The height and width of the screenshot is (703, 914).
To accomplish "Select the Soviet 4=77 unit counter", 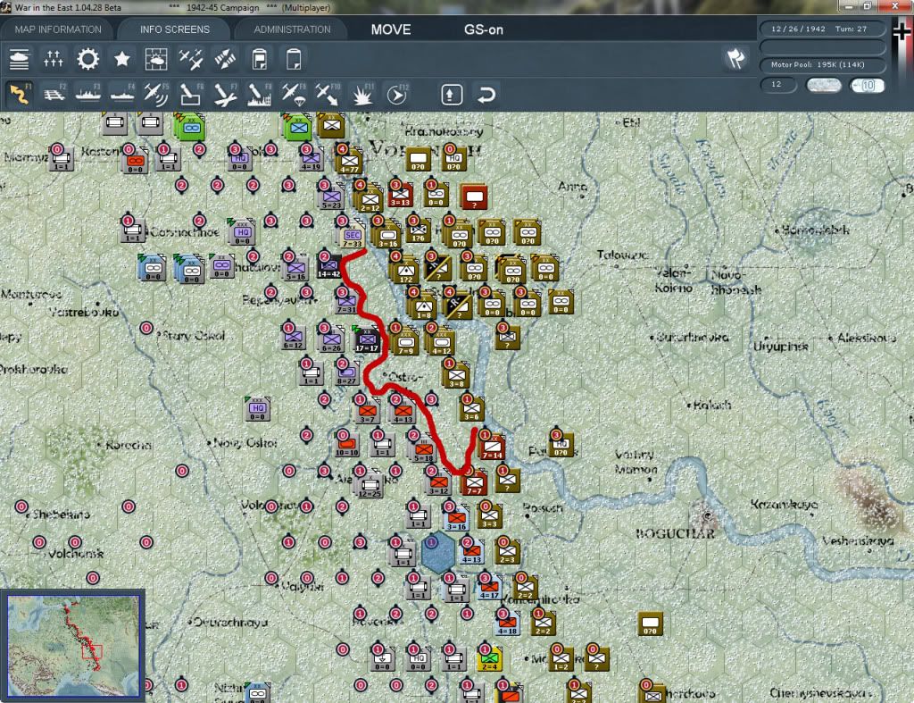I will [x=349, y=161].
